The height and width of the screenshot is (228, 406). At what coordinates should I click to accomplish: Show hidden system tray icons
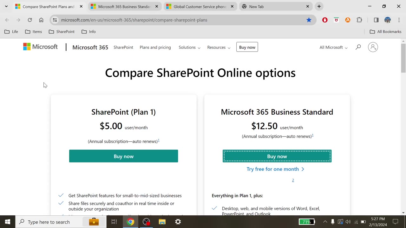point(325,222)
